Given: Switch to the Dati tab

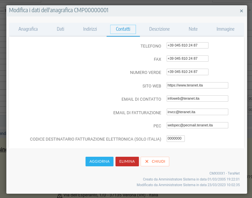Looking at the screenshot, I should [60, 29].
